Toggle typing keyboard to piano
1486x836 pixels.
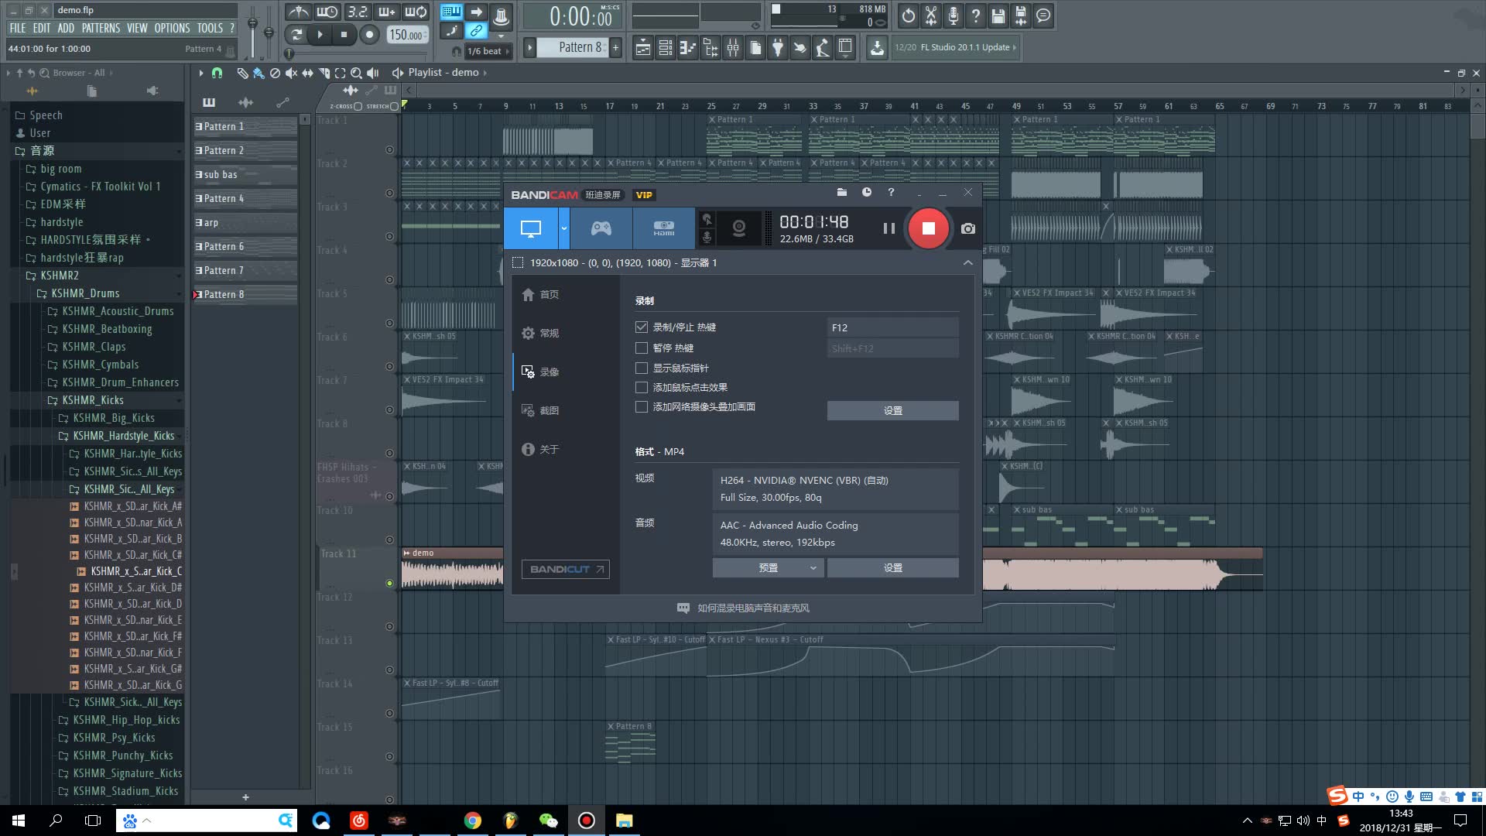pyautogui.click(x=451, y=12)
